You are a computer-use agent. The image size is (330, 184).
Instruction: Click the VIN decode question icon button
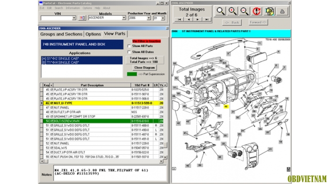click(x=82, y=18)
